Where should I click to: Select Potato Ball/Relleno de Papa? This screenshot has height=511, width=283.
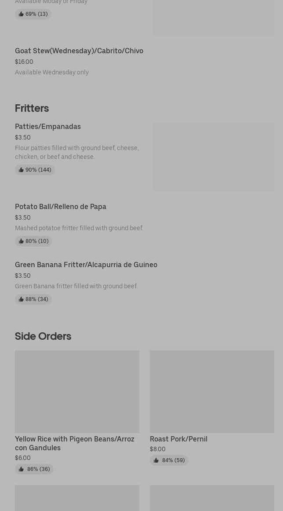(x=61, y=207)
